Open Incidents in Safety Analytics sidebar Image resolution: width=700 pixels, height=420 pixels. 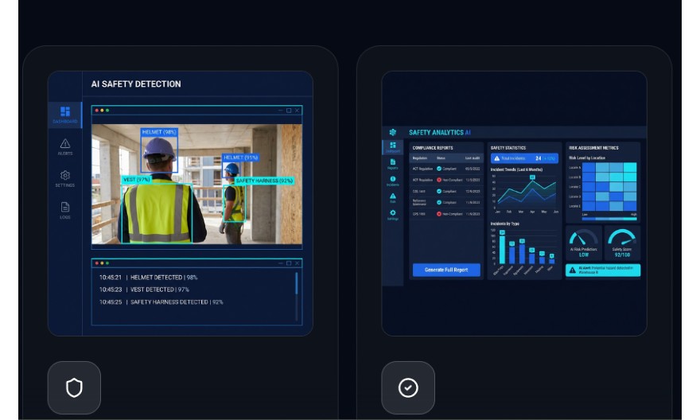point(393,181)
